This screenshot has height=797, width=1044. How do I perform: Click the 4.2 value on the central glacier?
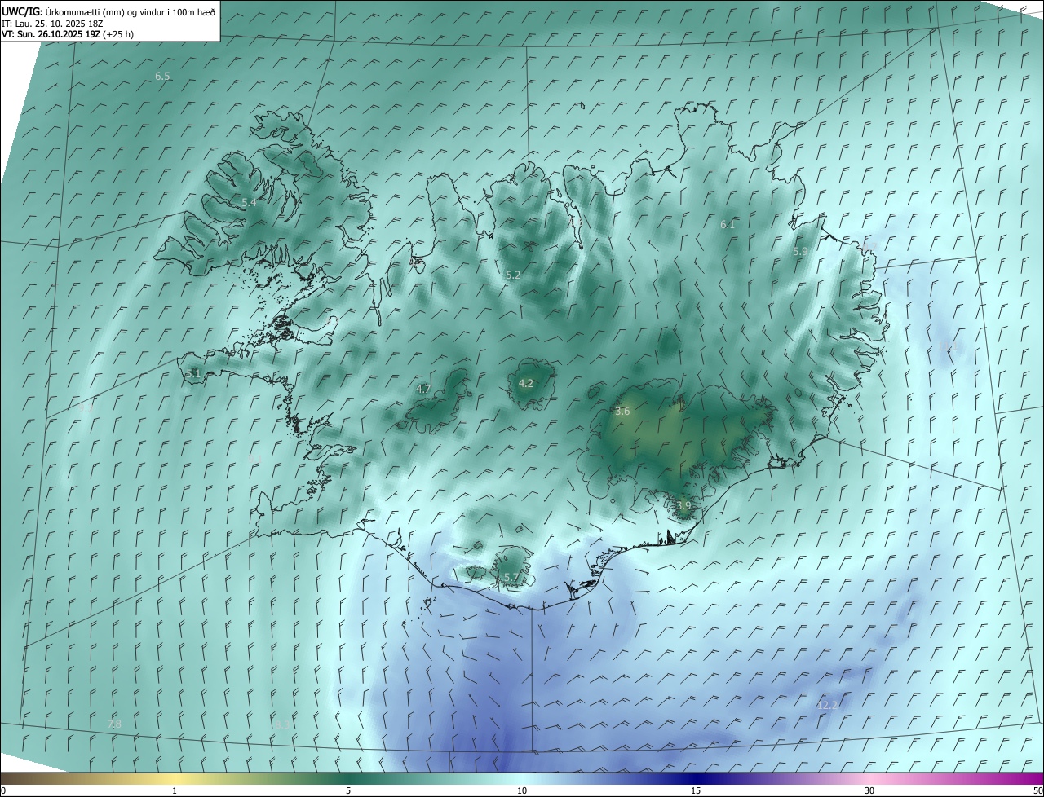coord(526,383)
